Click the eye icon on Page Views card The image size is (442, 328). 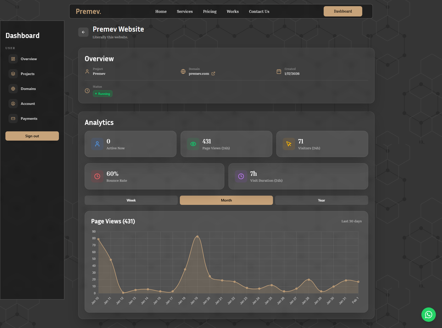193,144
